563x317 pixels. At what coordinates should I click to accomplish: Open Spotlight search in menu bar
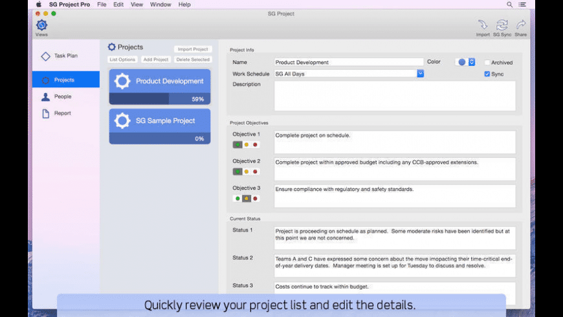coord(509,5)
